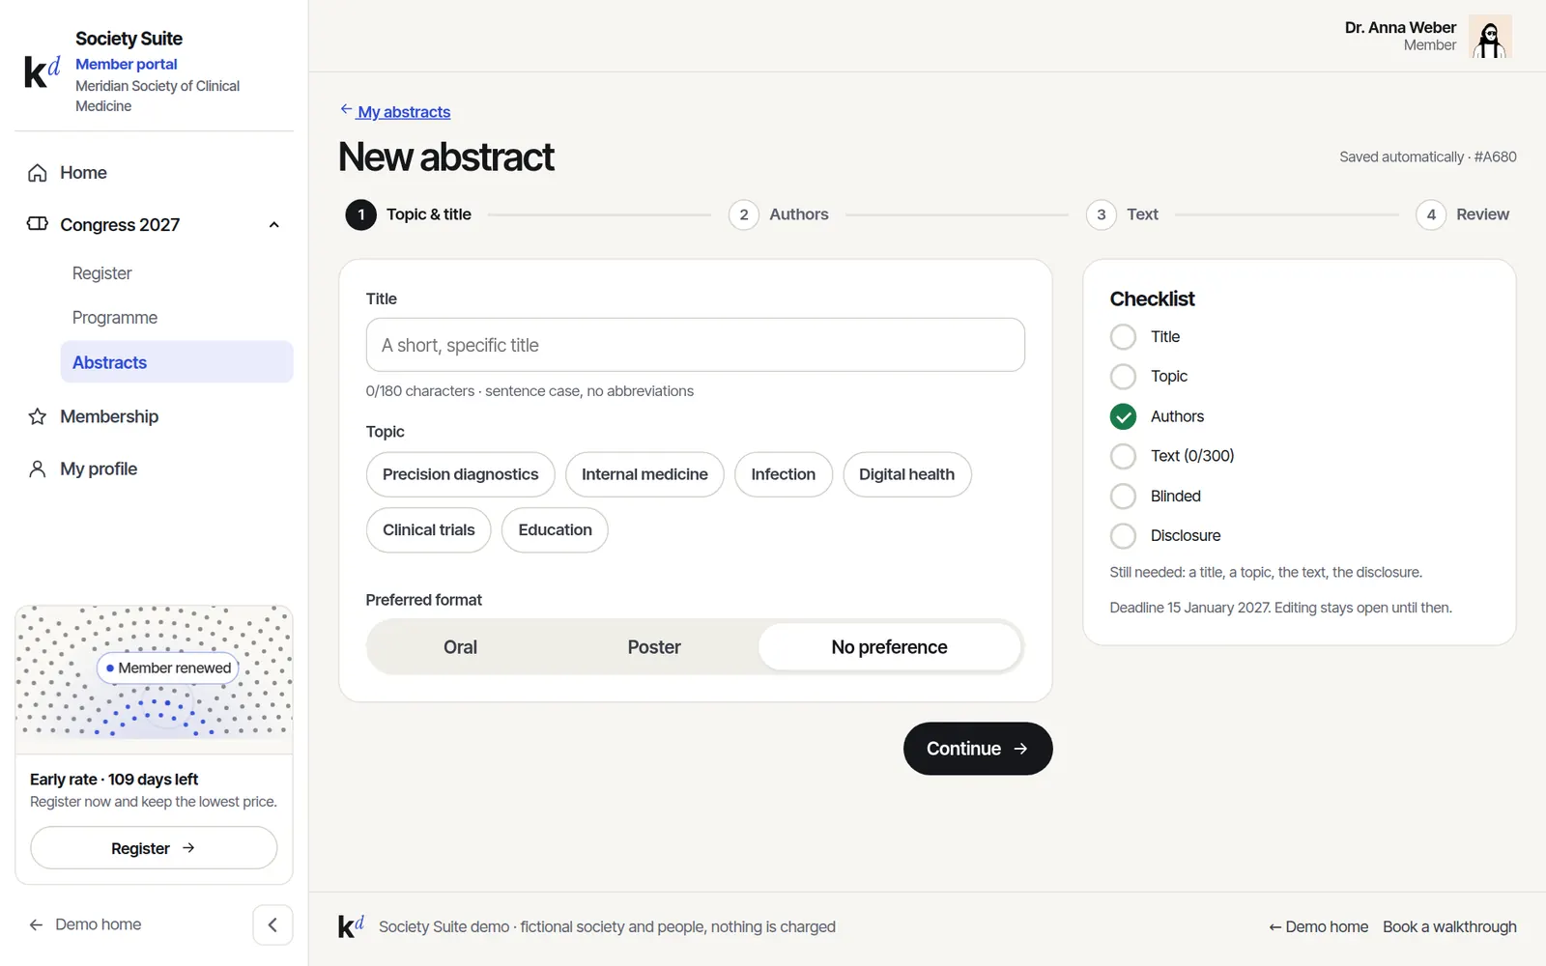Go back via My abstracts link
This screenshot has height=966, width=1546.
tap(395, 112)
